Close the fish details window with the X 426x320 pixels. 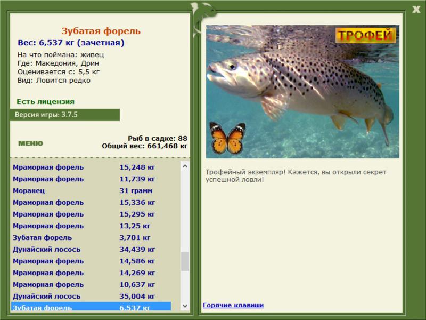click(x=416, y=10)
